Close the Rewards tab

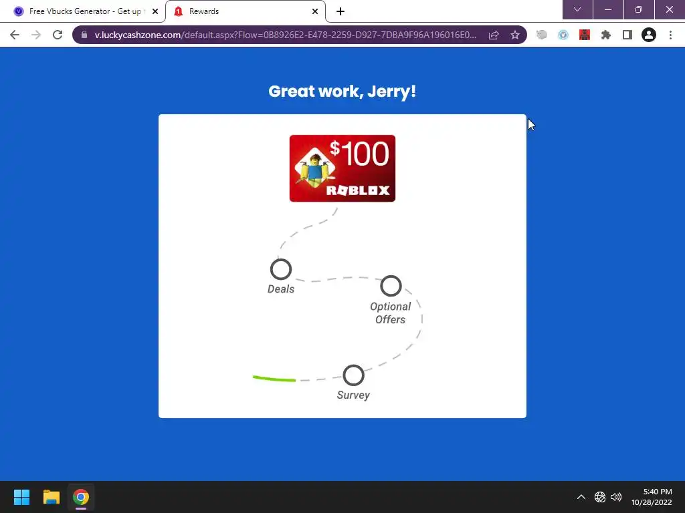point(315,11)
